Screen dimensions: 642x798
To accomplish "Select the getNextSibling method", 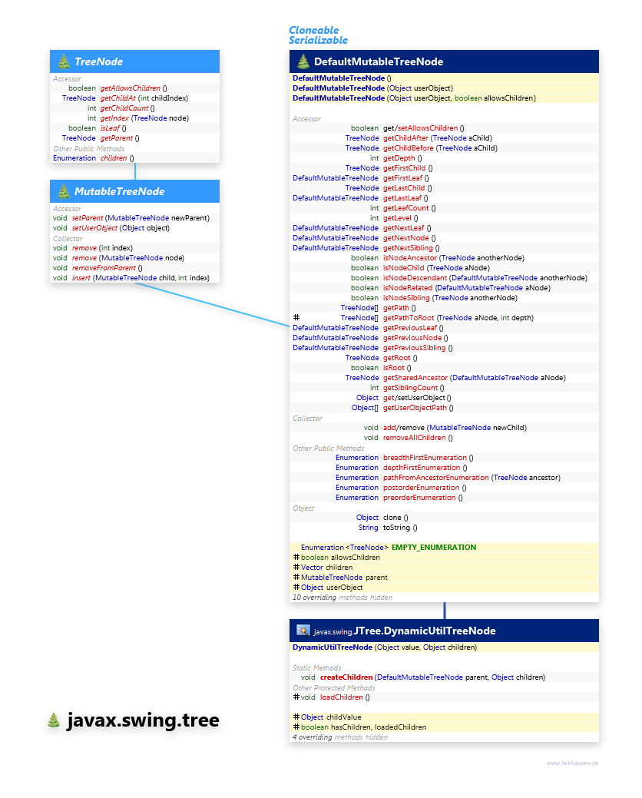I will point(408,248).
